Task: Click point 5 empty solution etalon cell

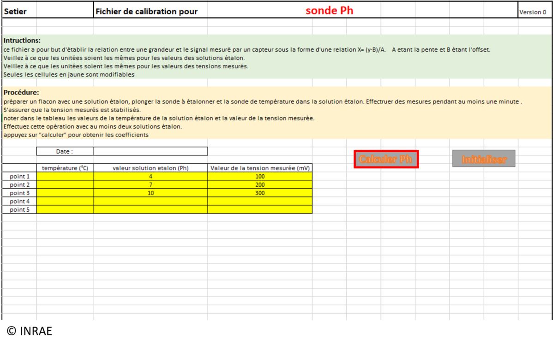Action: click(x=150, y=210)
